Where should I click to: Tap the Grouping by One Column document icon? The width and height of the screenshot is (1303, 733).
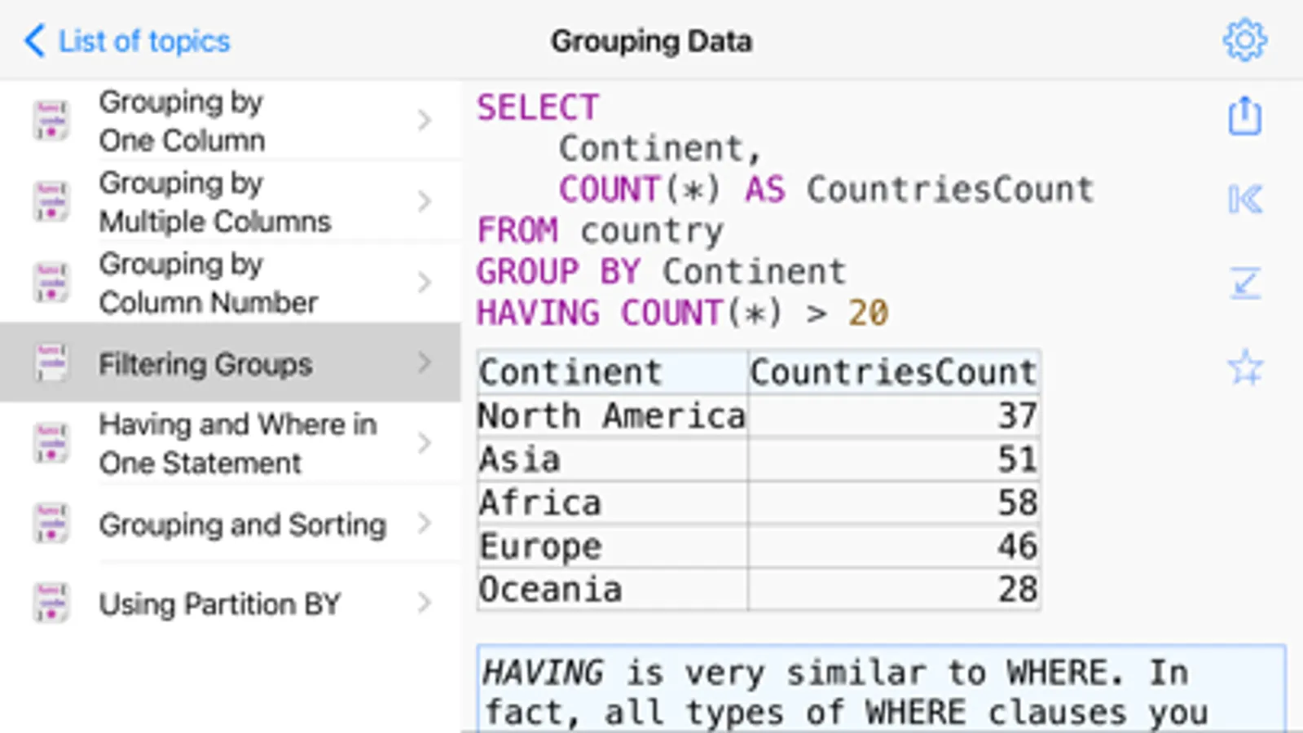coord(51,121)
